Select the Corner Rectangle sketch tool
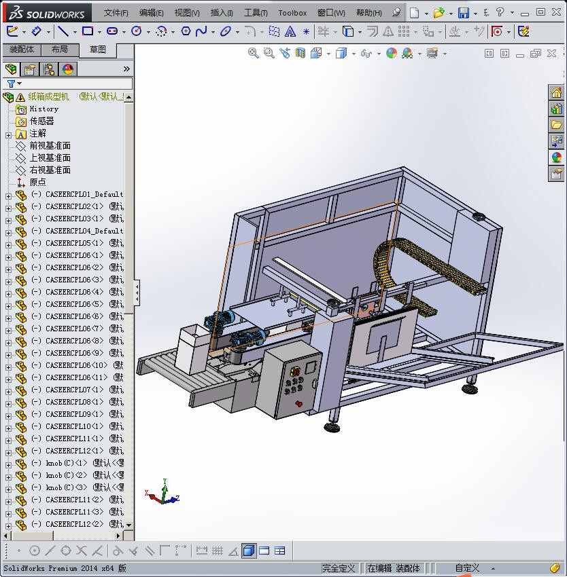This screenshot has height=577, width=567. 88,31
